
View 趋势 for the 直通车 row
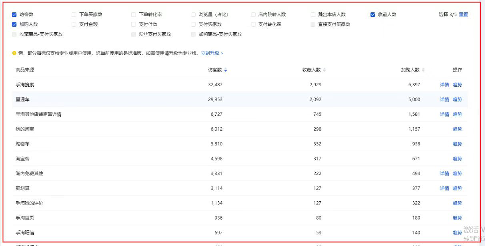(x=457, y=99)
